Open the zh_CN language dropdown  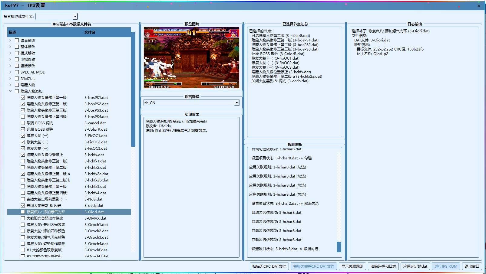(x=236, y=103)
